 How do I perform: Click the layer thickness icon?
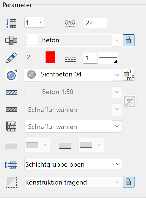pyautogui.click(x=70, y=24)
